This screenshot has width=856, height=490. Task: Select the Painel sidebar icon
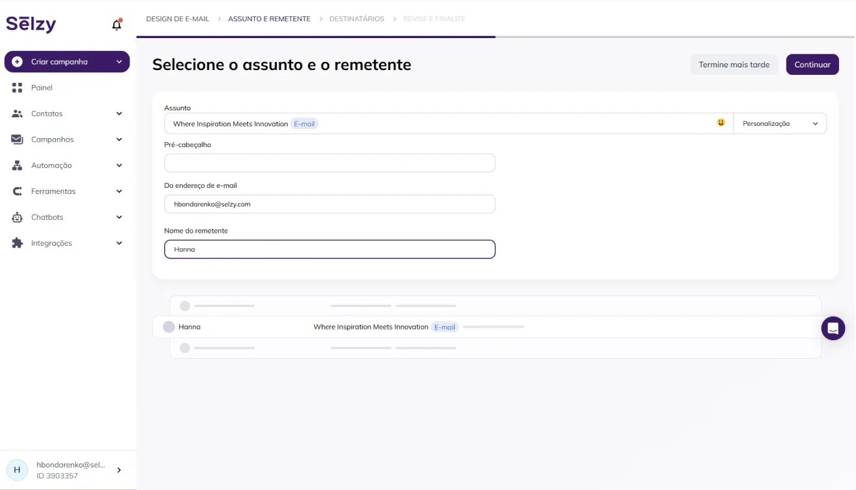(17, 87)
